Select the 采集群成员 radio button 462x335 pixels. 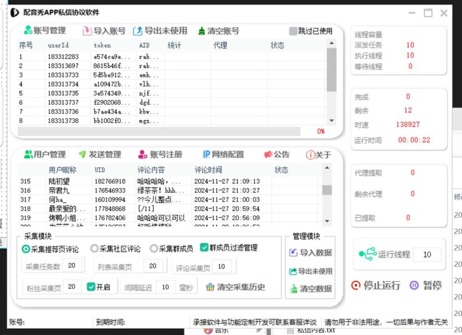coord(154,249)
